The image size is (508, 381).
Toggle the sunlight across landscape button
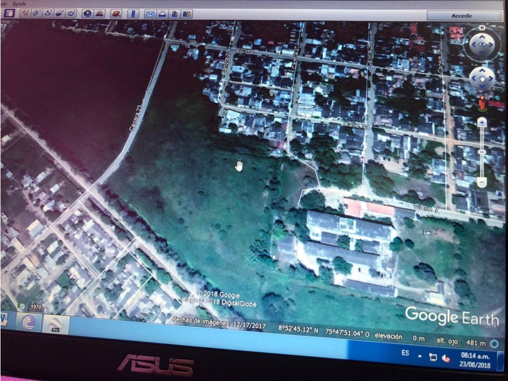coord(99,13)
